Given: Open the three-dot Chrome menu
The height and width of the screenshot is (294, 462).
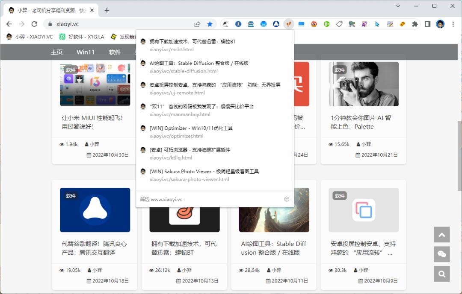Looking at the screenshot, I should point(453,24).
